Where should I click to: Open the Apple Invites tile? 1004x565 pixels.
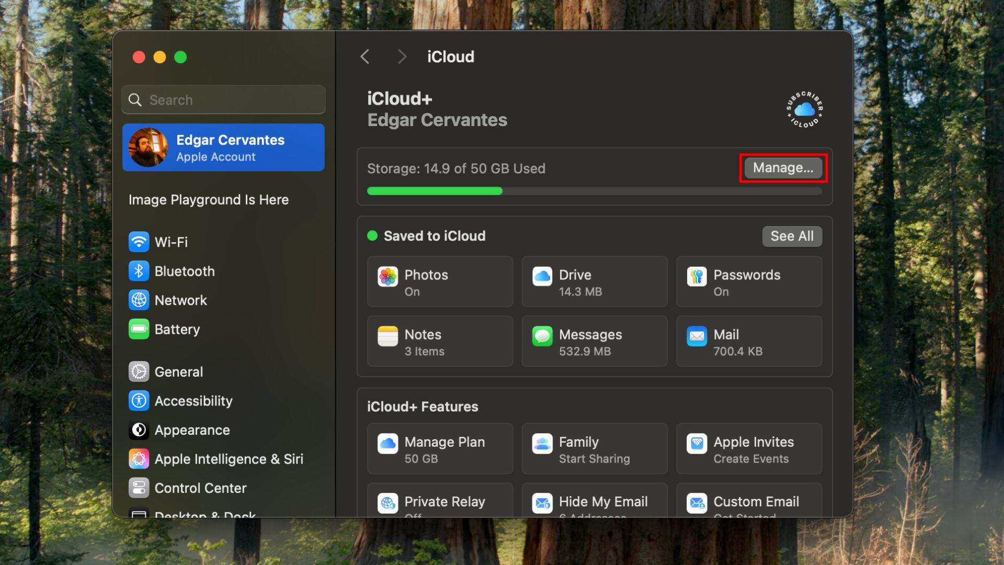click(748, 449)
